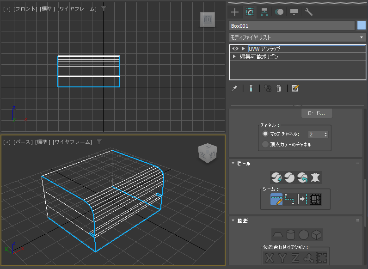Click the View Align icon
The height and width of the screenshot is (269, 368).
click(x=321, y=258)
